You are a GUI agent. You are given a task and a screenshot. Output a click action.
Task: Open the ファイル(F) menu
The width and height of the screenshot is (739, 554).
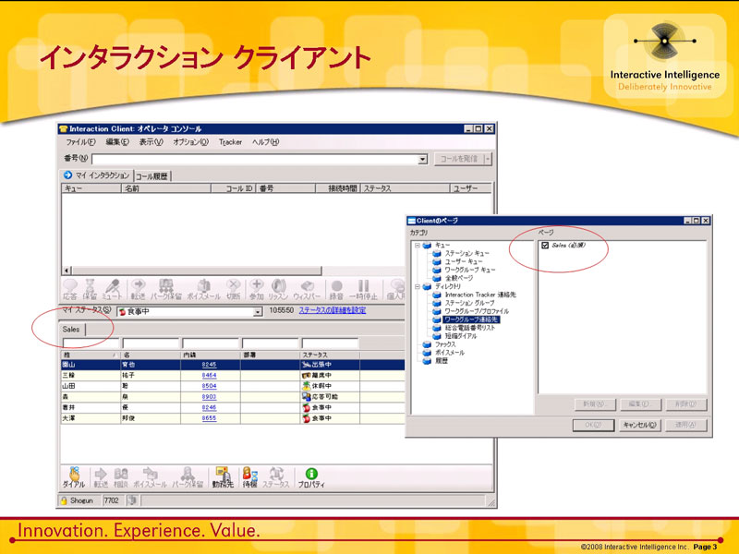point(80,142)
